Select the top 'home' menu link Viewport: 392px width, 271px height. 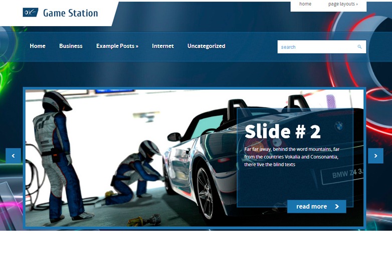[x=305, y=4]
